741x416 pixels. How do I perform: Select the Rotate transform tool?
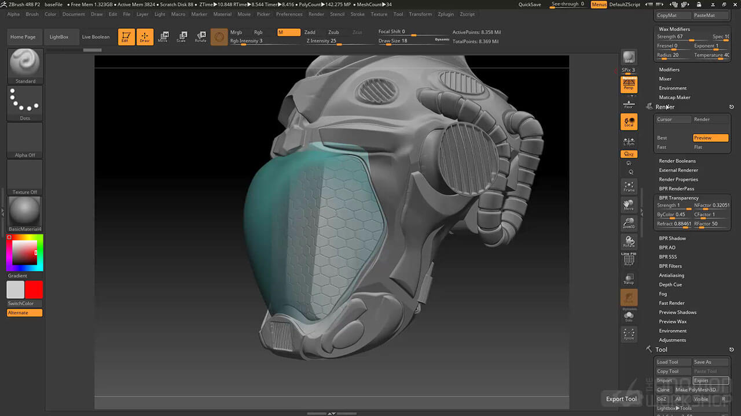200,37
